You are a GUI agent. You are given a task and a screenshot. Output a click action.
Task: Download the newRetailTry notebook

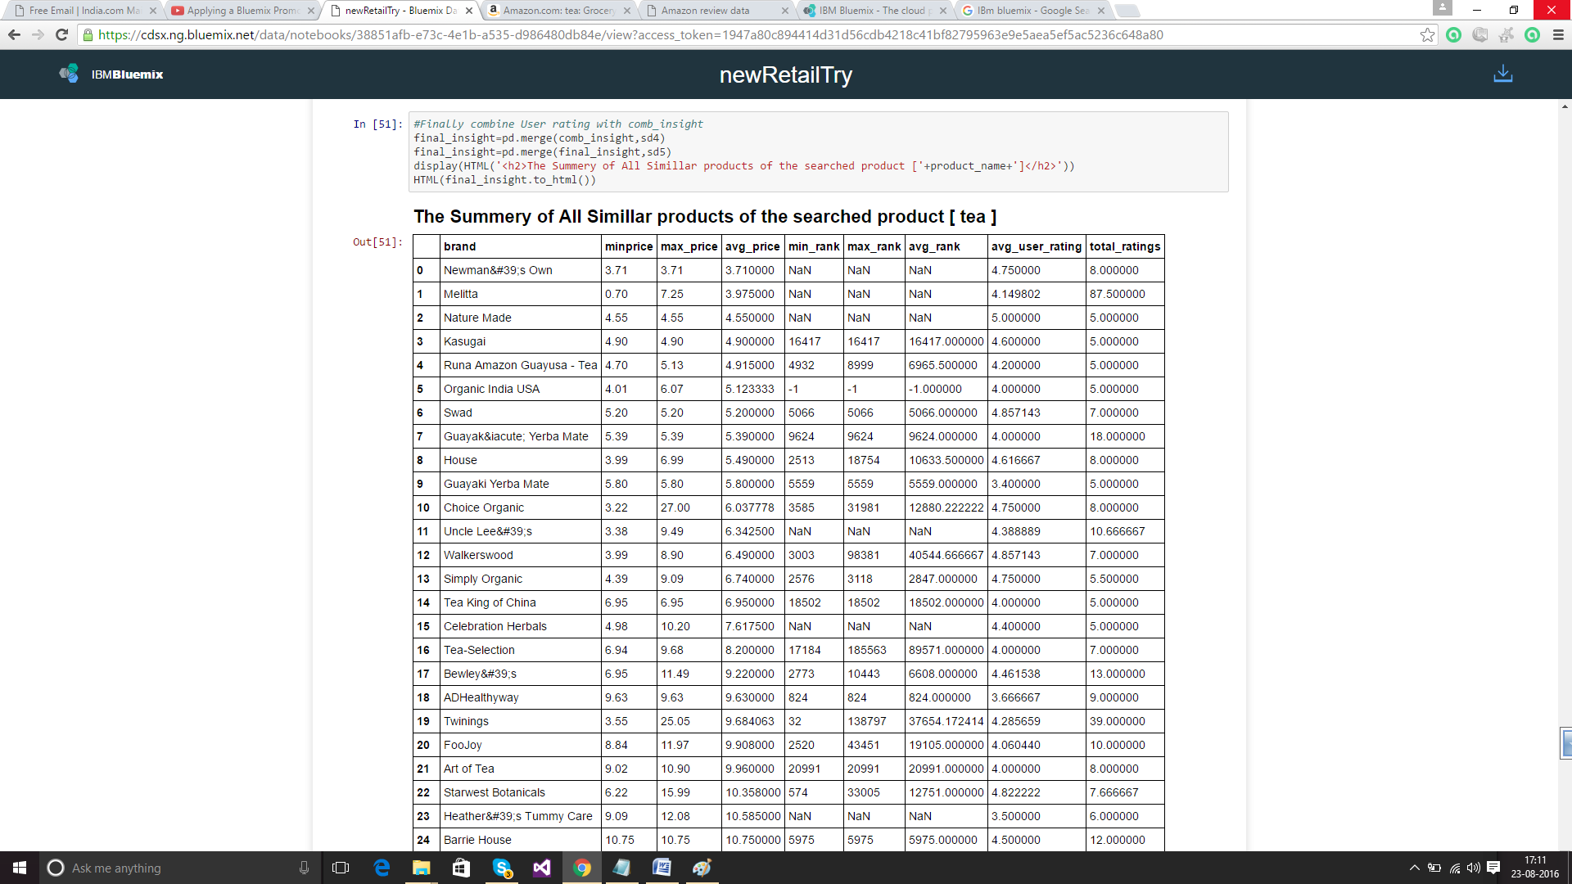point(1502,74)
